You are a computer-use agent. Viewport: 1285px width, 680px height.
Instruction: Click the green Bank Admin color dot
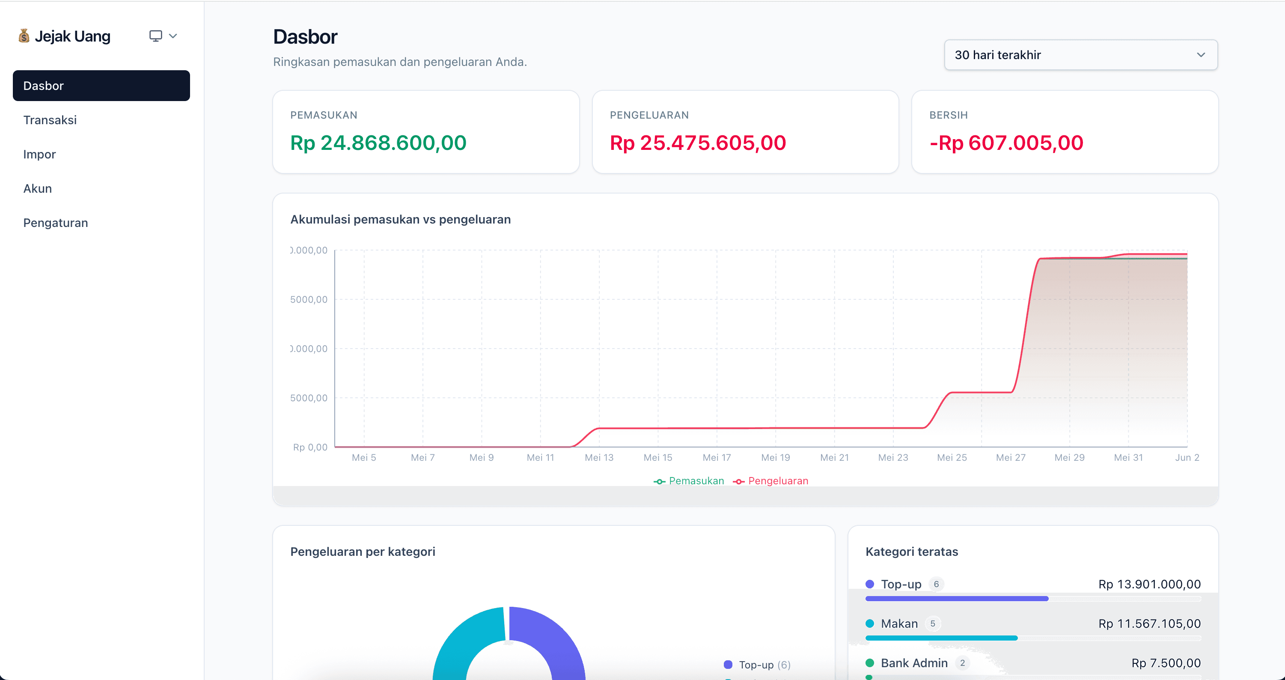pyautogui.click(x=870, y=663)
